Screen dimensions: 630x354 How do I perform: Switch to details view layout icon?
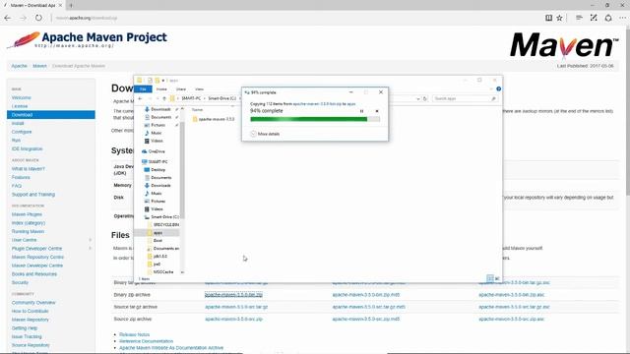click(x=490, y=277)
